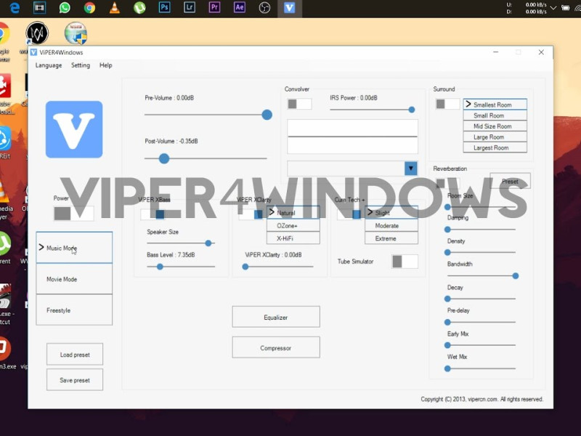
Task: Click the IRS Power slider handle
Action: point(412,110)
